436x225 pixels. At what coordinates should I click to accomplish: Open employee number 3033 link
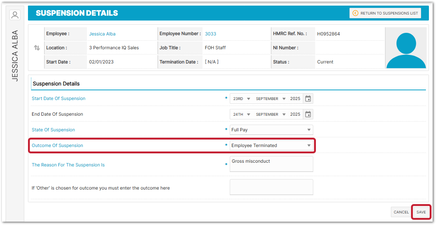[210, 34]
